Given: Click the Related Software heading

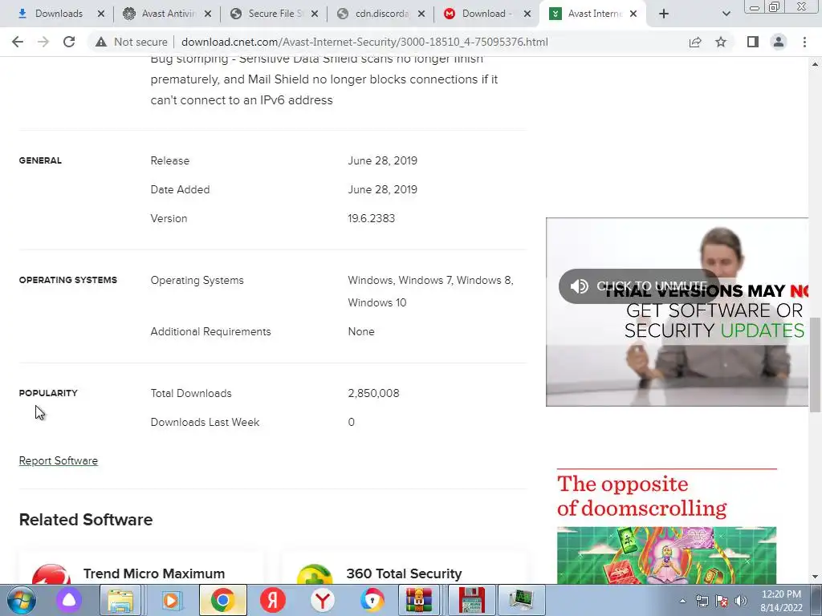Looking at the screenshot, I should point(86,520).
